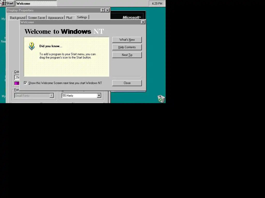The image size is (265, 198).
Task: Click Display Properties help question mark button
Action: [x=102, y=10]
